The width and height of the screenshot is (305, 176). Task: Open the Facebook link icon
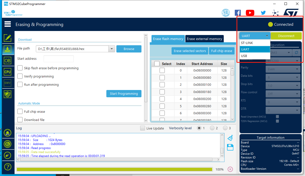[x=238, y=13]
